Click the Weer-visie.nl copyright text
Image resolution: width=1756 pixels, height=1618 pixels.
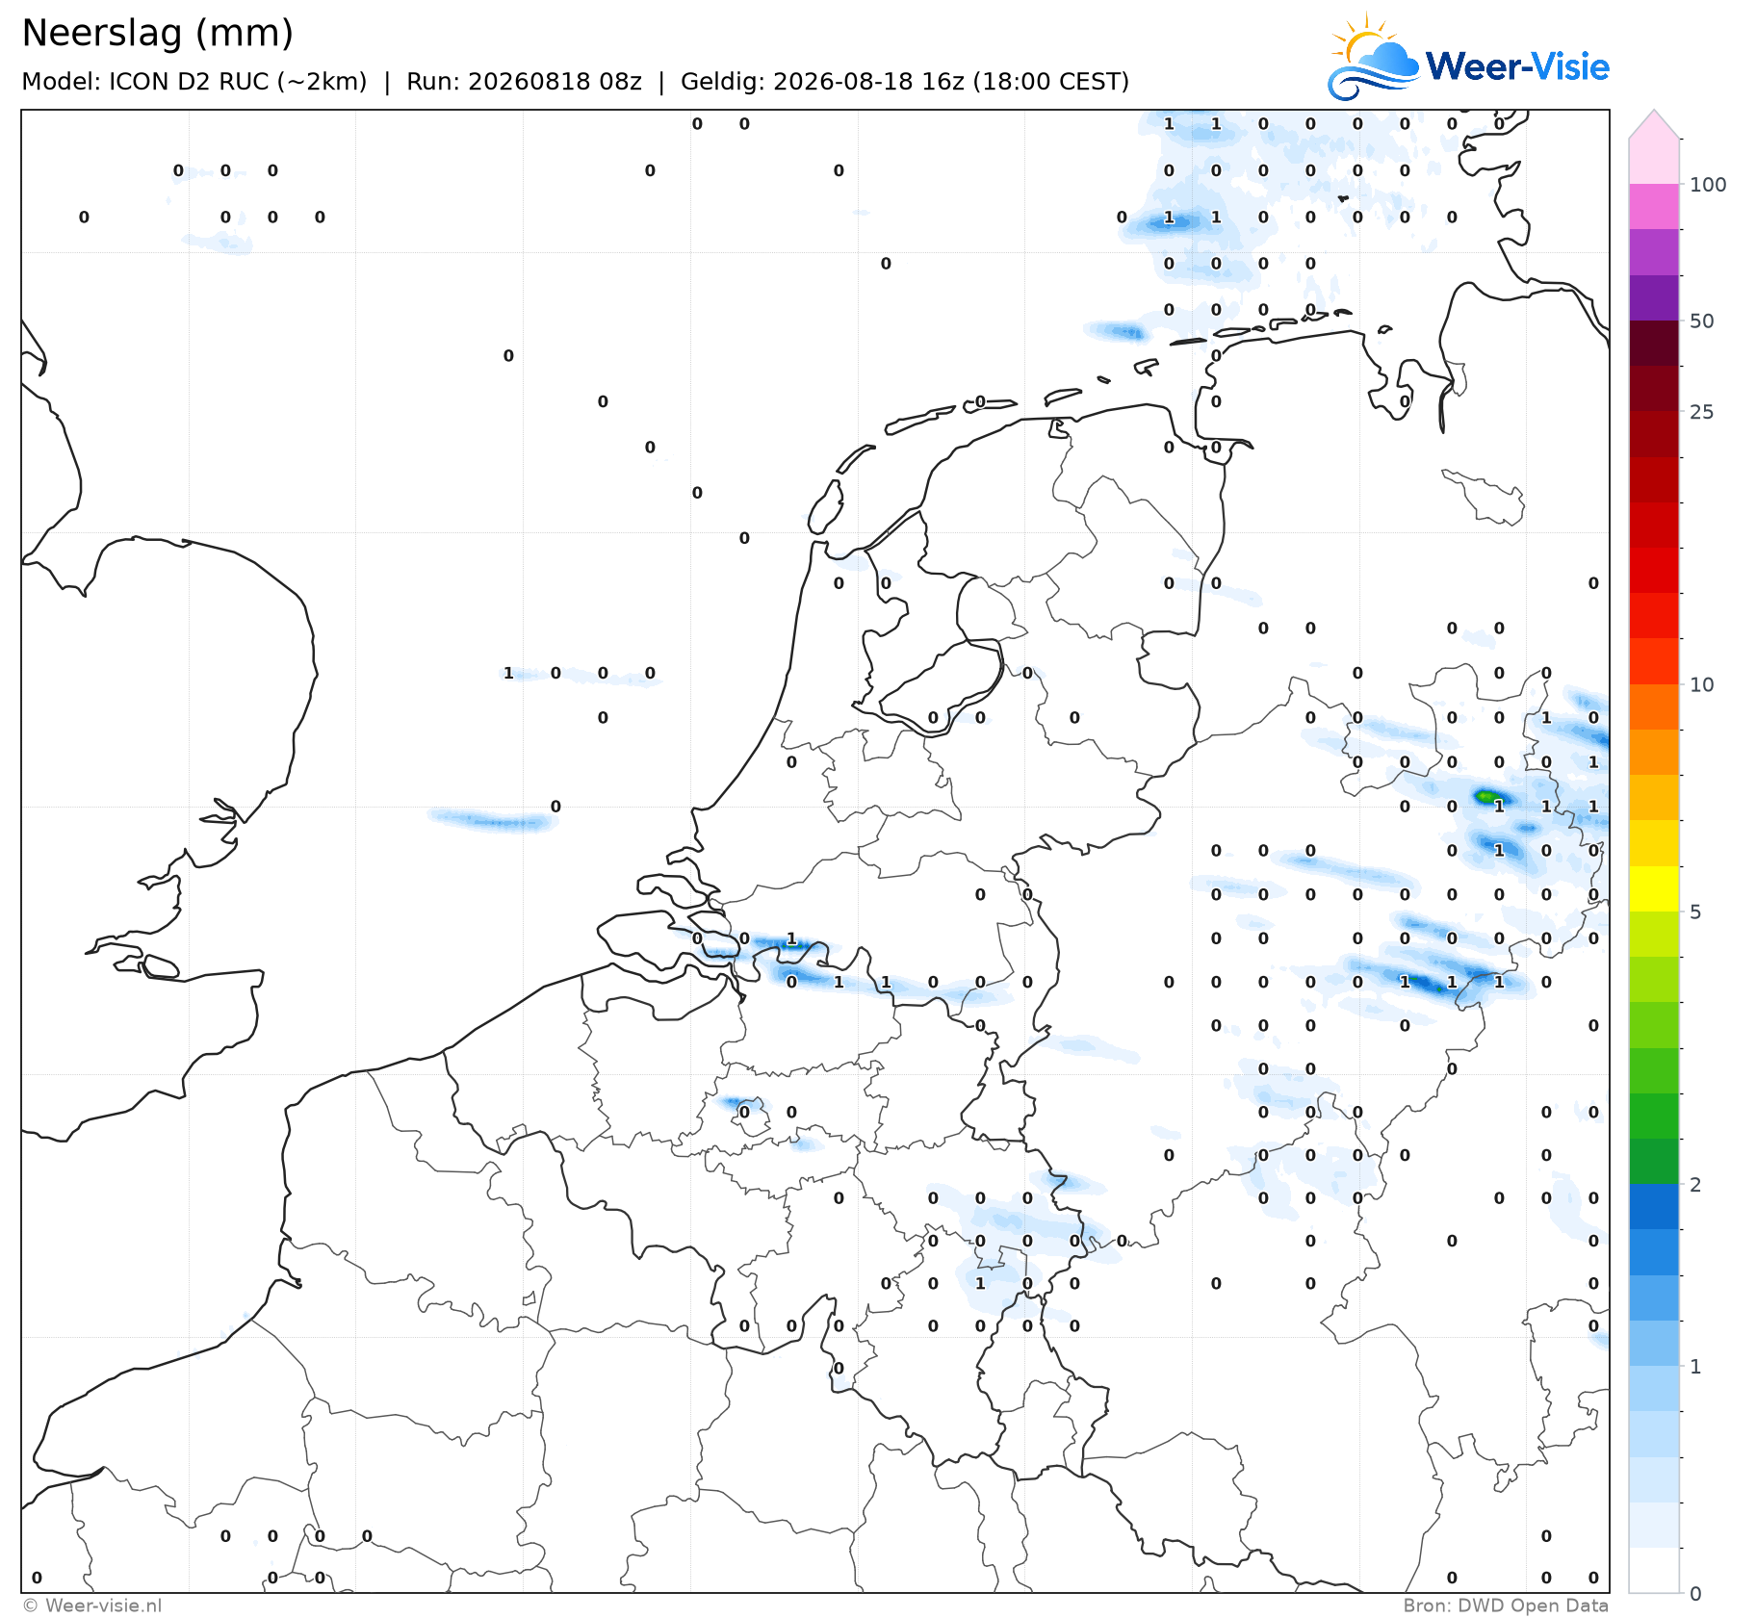(92, 1605)
